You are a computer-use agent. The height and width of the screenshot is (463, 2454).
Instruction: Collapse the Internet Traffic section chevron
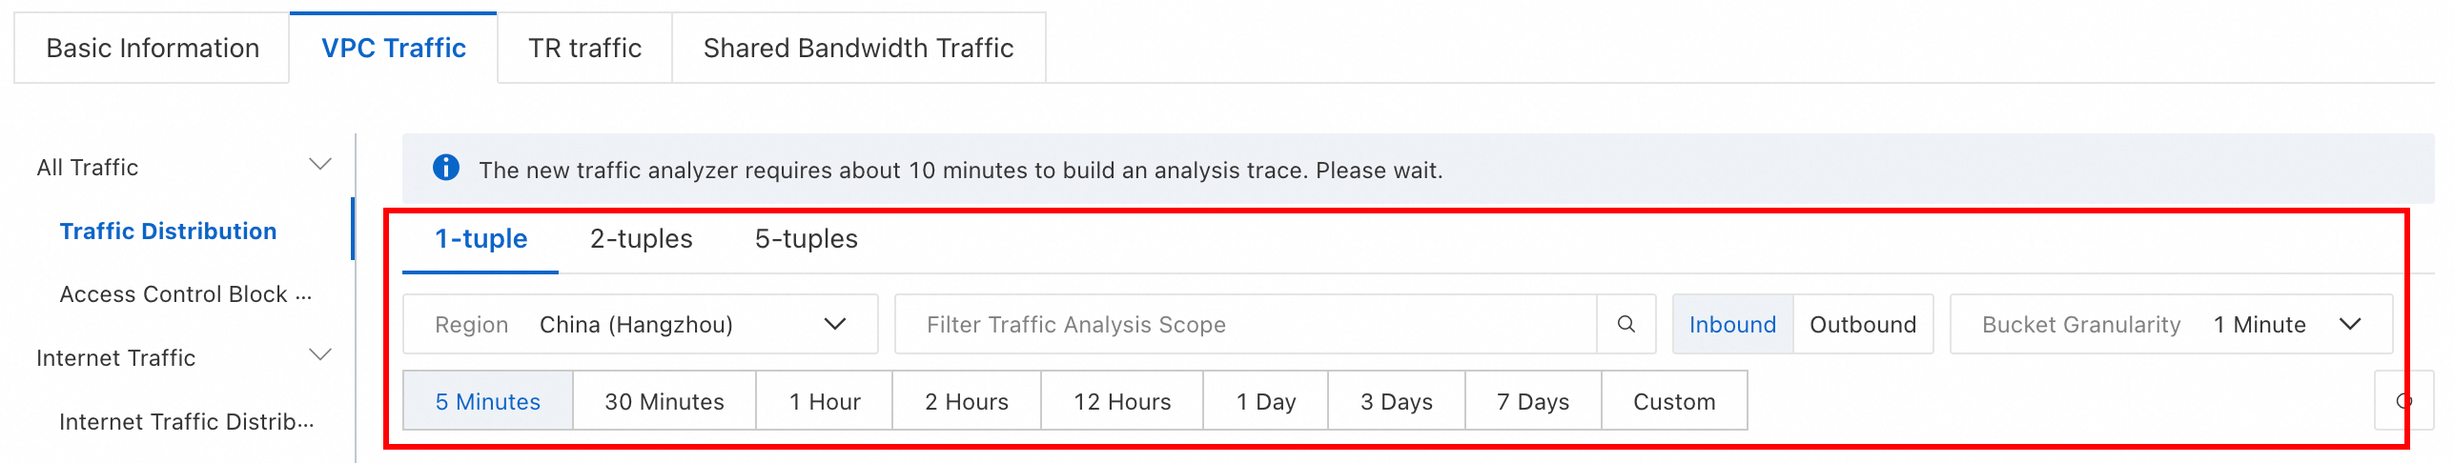pos(320,356)
